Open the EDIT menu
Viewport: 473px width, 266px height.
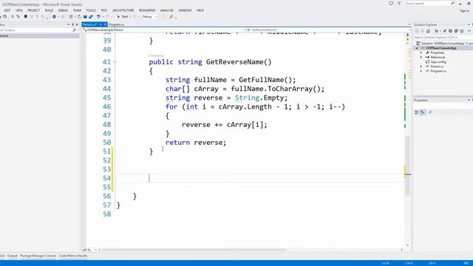tap(7, 10)
